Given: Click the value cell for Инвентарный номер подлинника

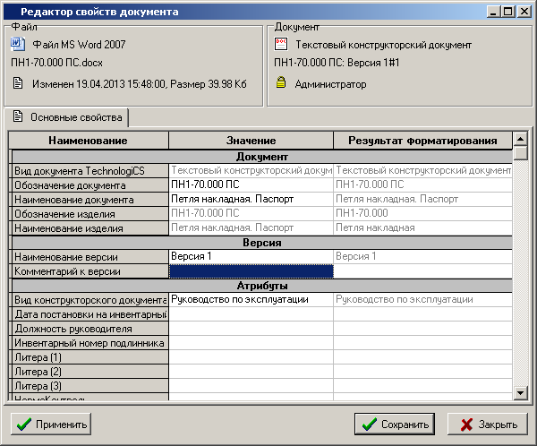Looking at the screenshot, I should point(251,343).
